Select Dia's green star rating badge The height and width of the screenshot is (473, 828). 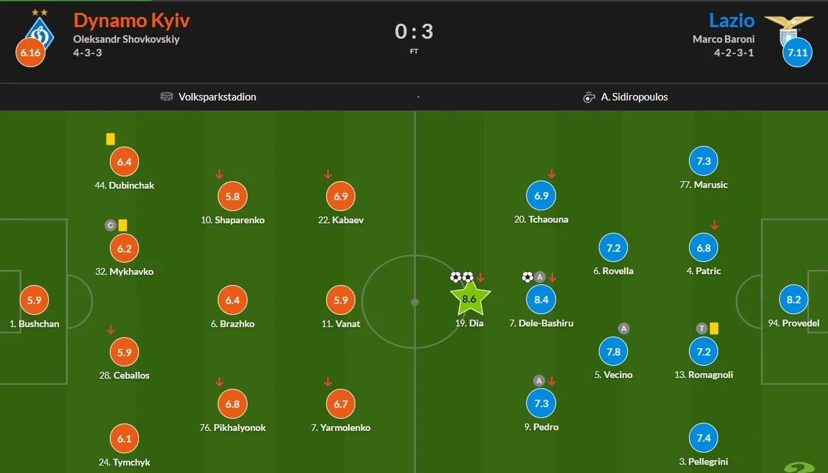(470, 299)
